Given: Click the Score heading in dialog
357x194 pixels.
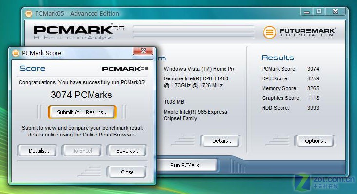Looking at the screenshot, I should (32, 68).
